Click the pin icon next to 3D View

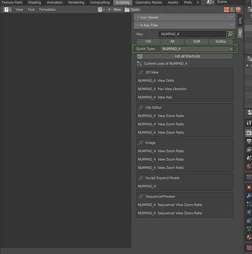coord(141,72)
